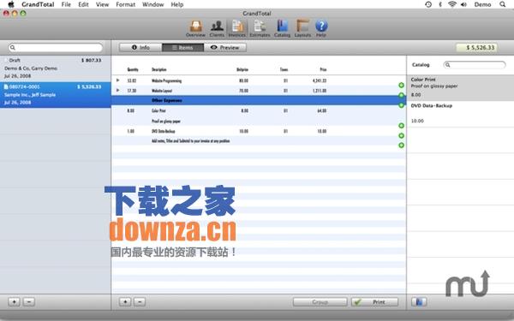The width and height of the screenshot is (514, 321).
Task: Expand the Website Layout item row
Action: point(117,90)
